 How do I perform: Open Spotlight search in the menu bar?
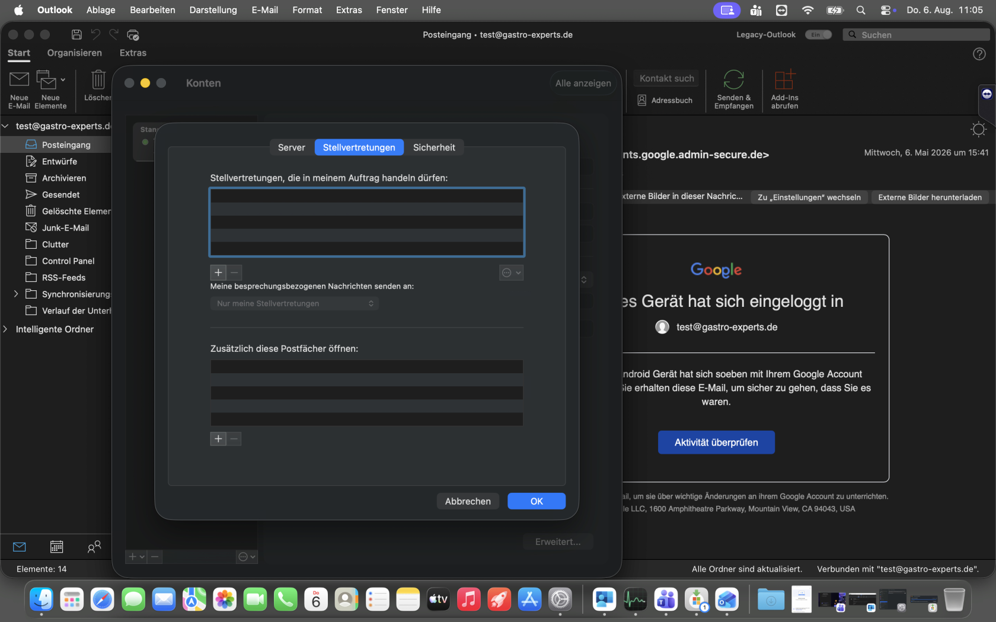[861, 10]
